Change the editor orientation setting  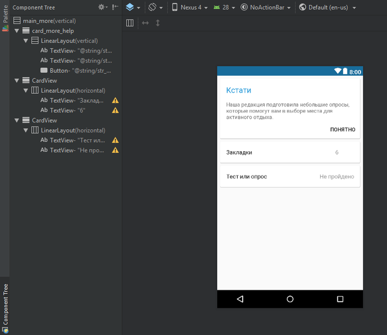(x=155, y=7)
